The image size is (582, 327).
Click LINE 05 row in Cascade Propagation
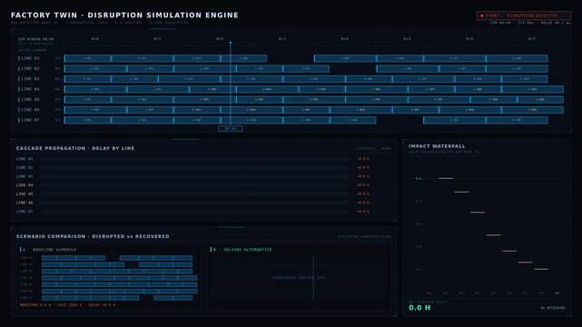[193, 193]
